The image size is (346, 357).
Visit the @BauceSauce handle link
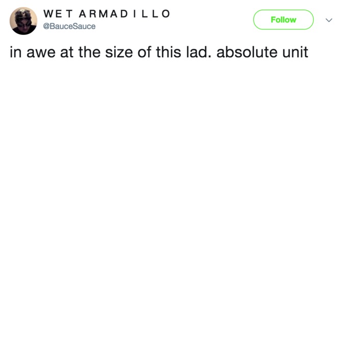tap(69, 26)
